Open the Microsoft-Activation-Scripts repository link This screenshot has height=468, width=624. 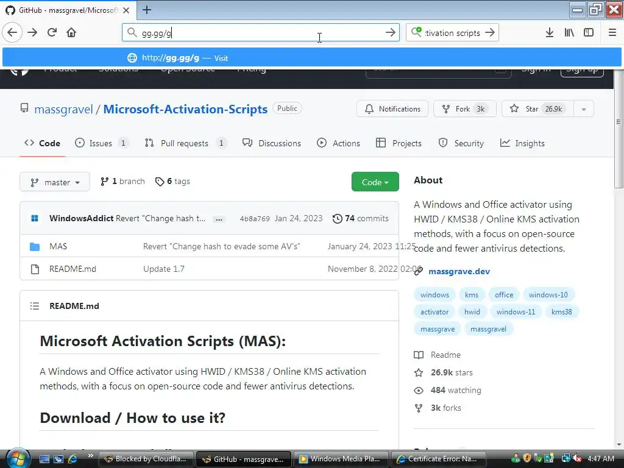pos(185,109)
